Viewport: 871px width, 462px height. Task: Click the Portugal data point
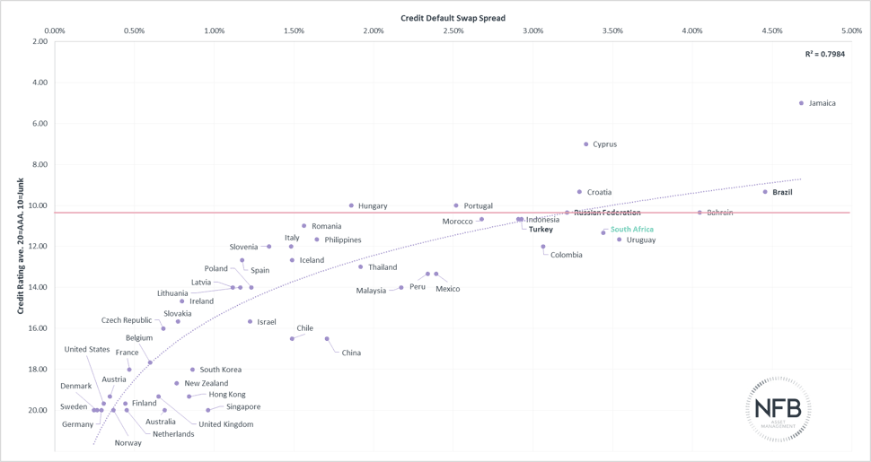(x=456, y=205)
